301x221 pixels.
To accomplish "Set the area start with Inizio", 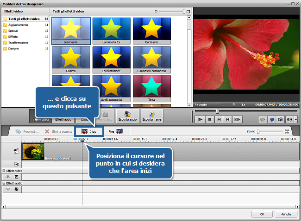I will pos(89,131).
